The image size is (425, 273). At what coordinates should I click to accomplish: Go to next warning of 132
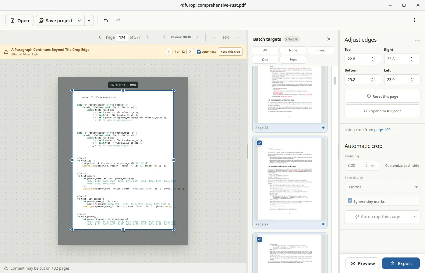[x=190, y=51]
